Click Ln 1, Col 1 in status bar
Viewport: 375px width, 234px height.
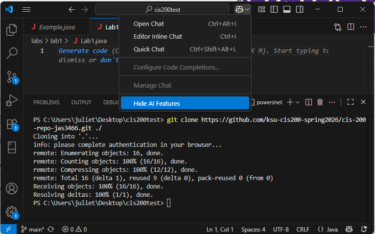pos(220,230)
